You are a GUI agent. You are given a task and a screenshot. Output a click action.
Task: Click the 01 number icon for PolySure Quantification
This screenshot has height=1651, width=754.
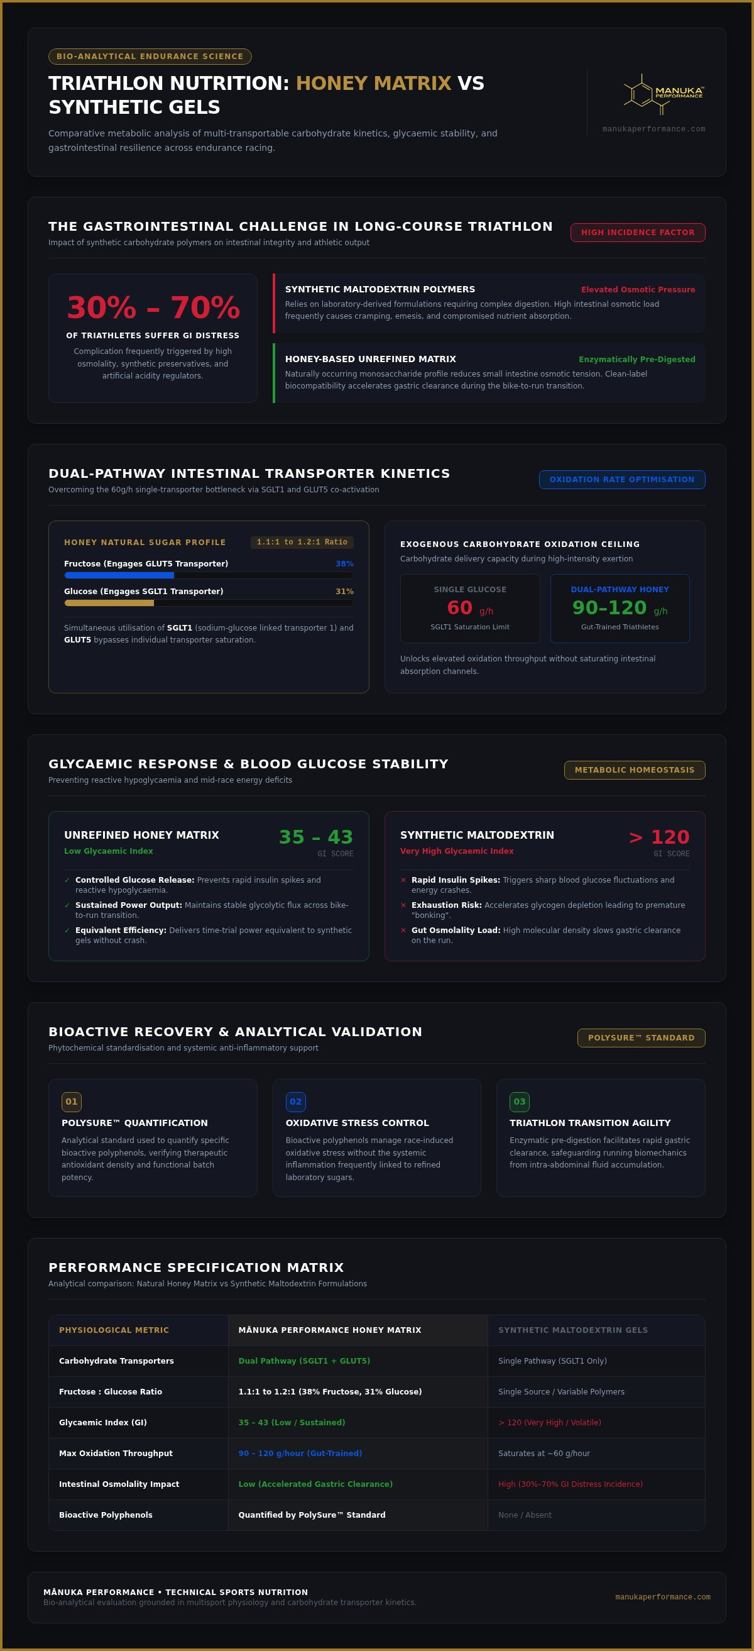(71, 1102)
